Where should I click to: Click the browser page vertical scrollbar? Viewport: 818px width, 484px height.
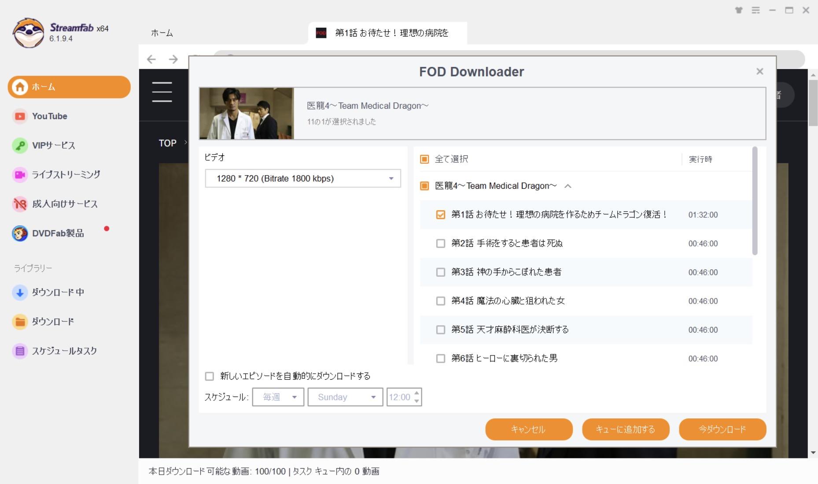point(813,103)
